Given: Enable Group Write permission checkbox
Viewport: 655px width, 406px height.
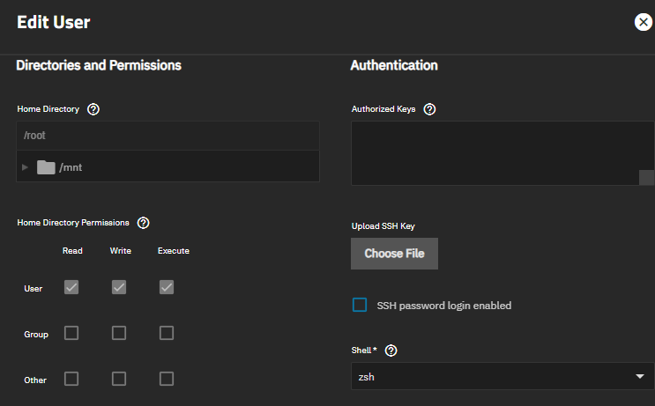Looking at the screenshot, I should (x=119, y=333).
